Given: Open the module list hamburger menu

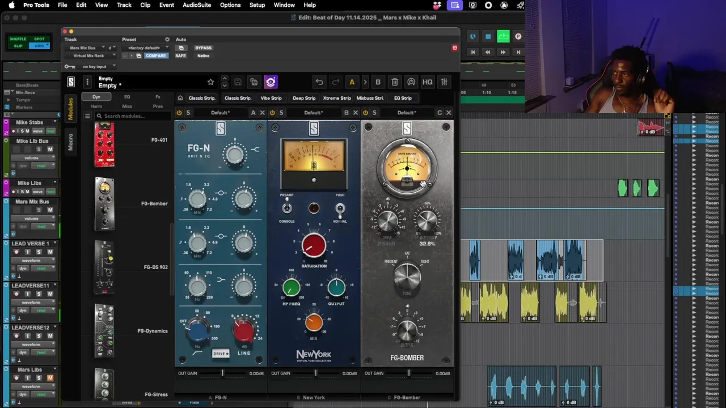Looking at the screenshot, I should (87, 116).
